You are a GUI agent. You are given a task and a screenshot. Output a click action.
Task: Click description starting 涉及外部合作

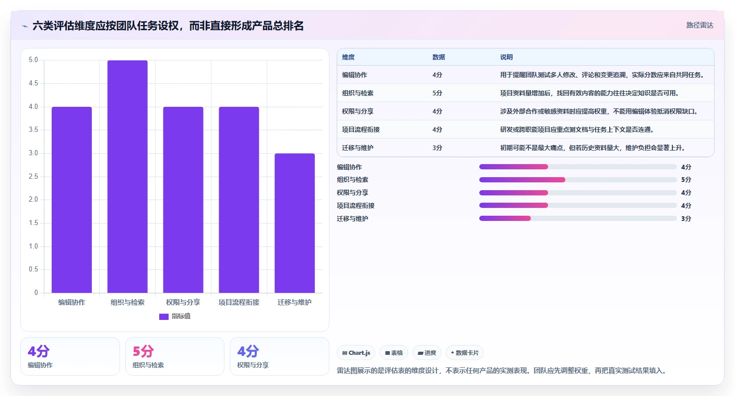tap(599, 112)
